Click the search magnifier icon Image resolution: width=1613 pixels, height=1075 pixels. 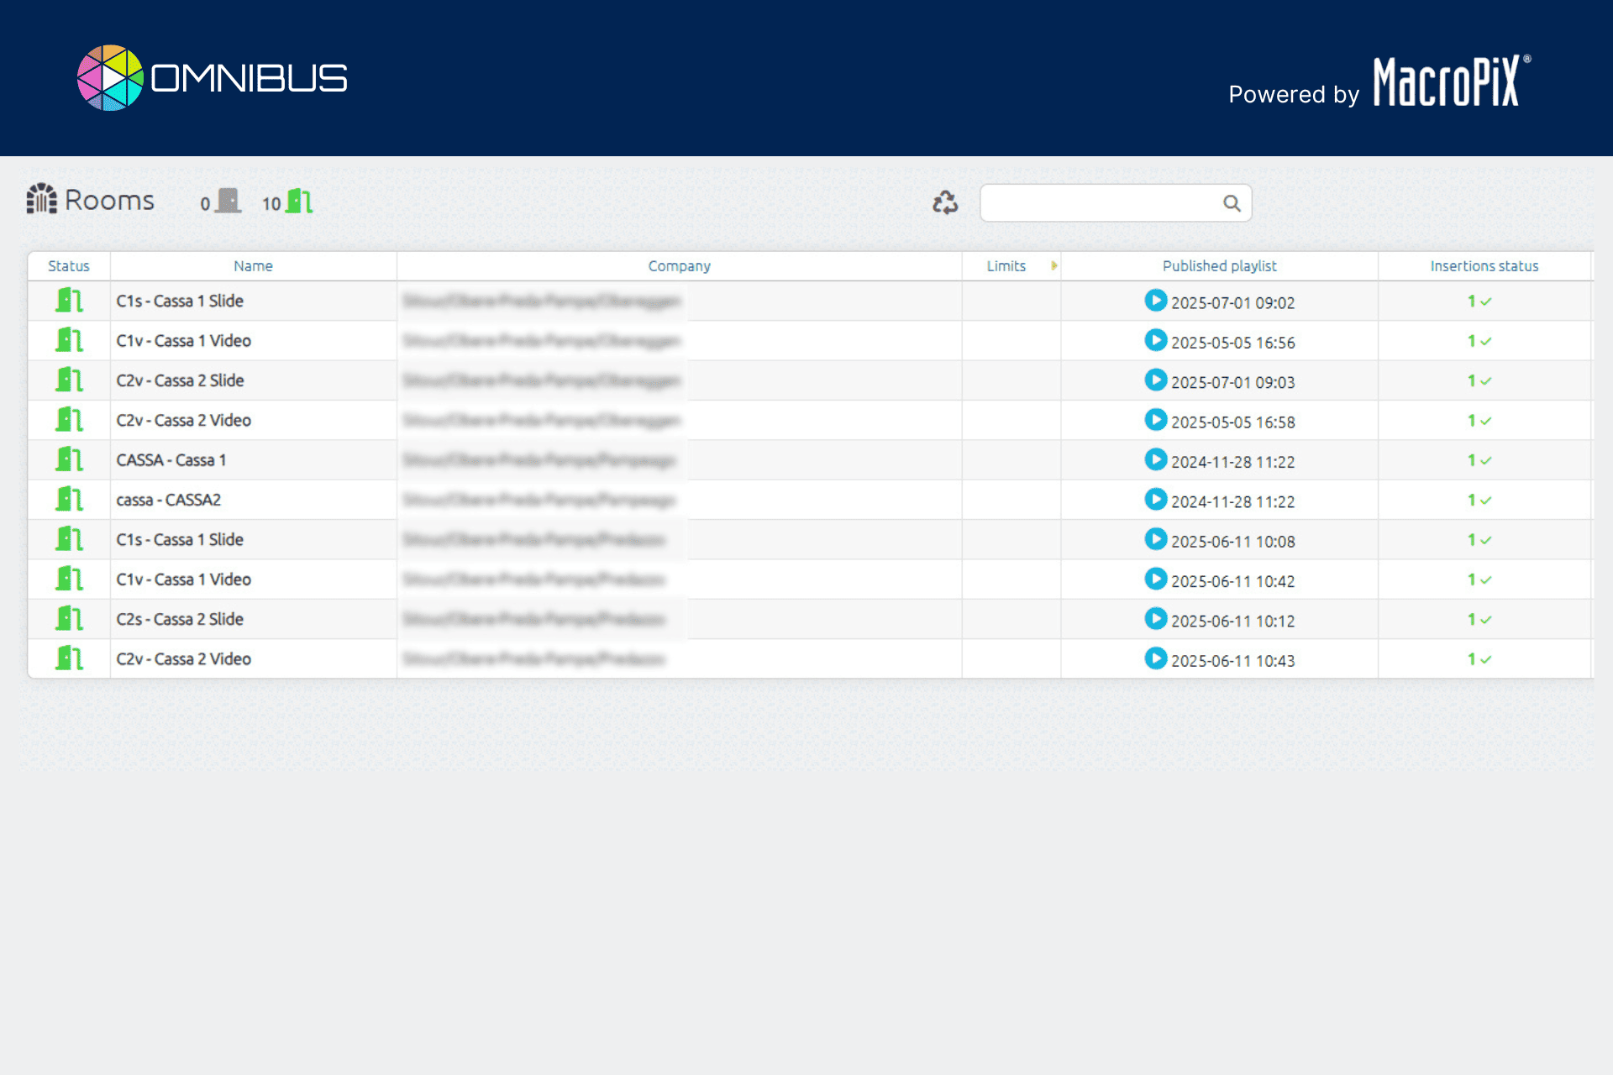[x=1232, y=203]
